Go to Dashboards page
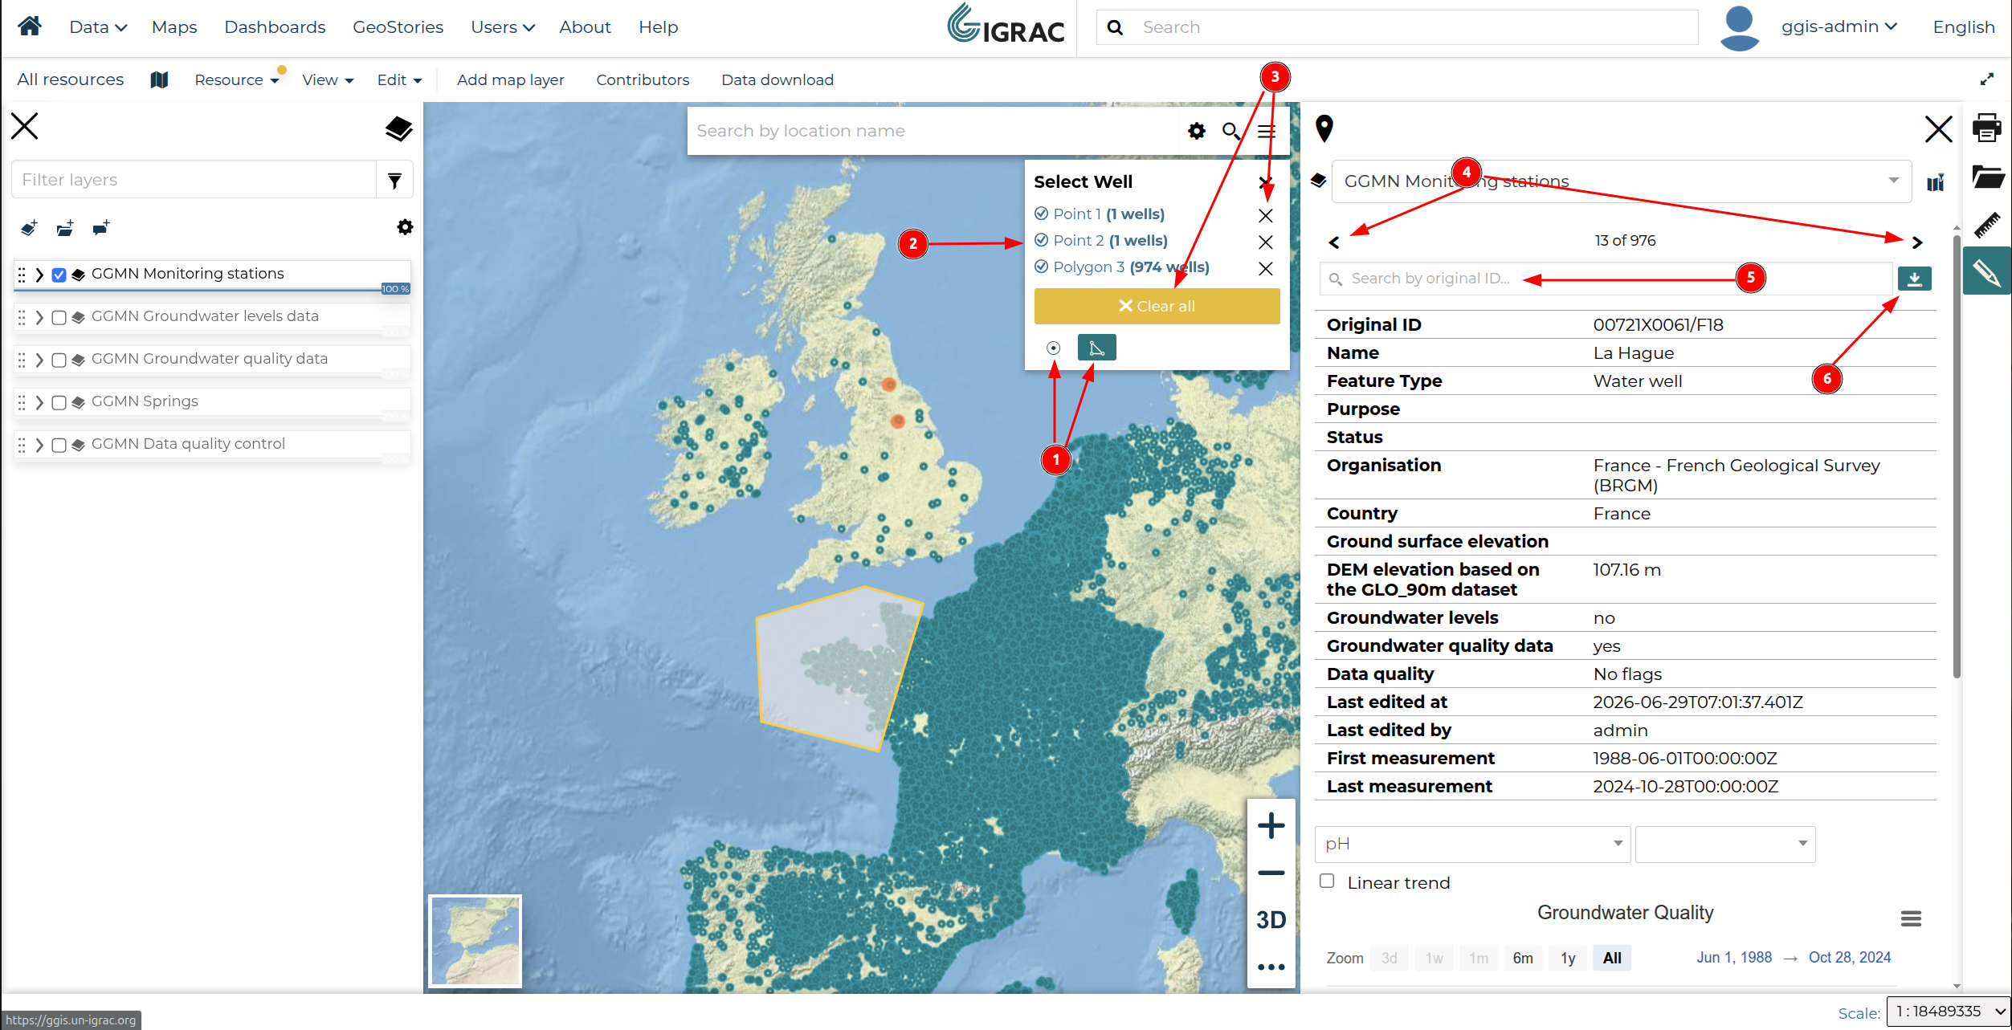Image resolution: width=2012 pixels, height=1030 pixels. [x=275, y=27]
